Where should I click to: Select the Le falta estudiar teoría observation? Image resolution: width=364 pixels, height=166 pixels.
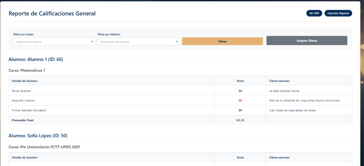(284, 91)
